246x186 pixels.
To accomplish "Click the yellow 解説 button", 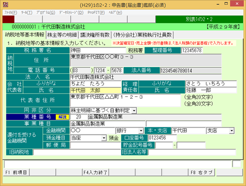I will click(x=62, y=117).
